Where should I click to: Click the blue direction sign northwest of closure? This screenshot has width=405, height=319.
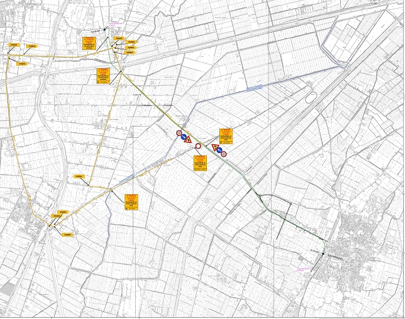tap(184, 136)
